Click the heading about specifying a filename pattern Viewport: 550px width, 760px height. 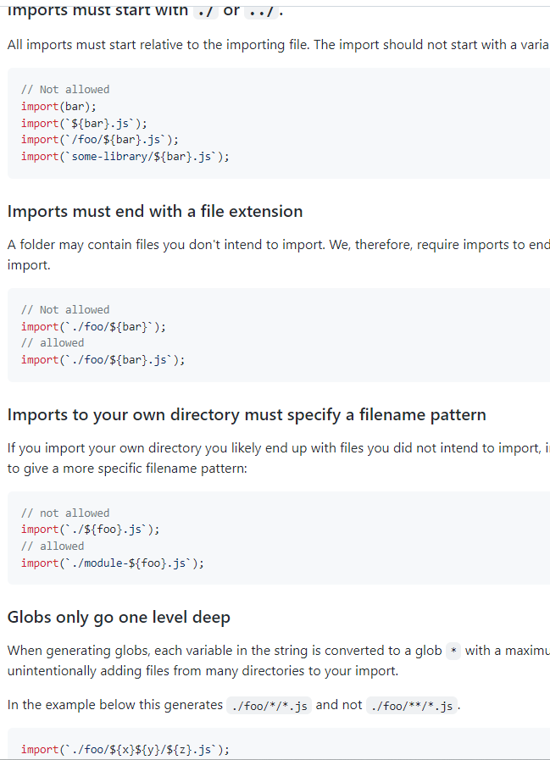point(247,414)
